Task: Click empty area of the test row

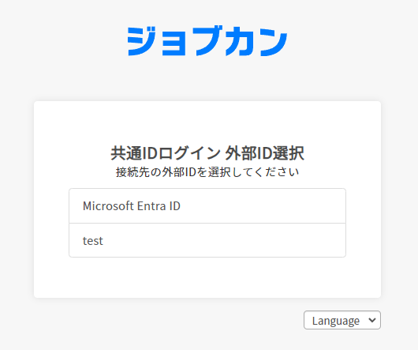Action: [224, 240]
